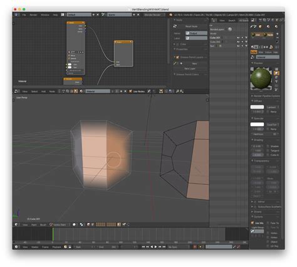297x267 pixels.
Task: Click the Blender logo icon in info bar
Action: [171, 15]
